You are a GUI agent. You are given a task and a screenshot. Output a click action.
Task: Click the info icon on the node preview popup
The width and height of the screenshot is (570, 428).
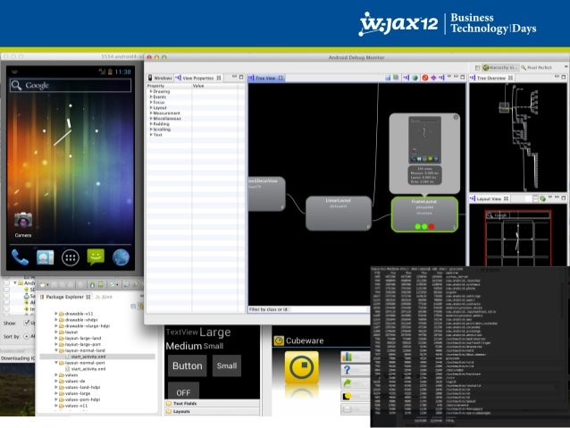coord(456,117)
